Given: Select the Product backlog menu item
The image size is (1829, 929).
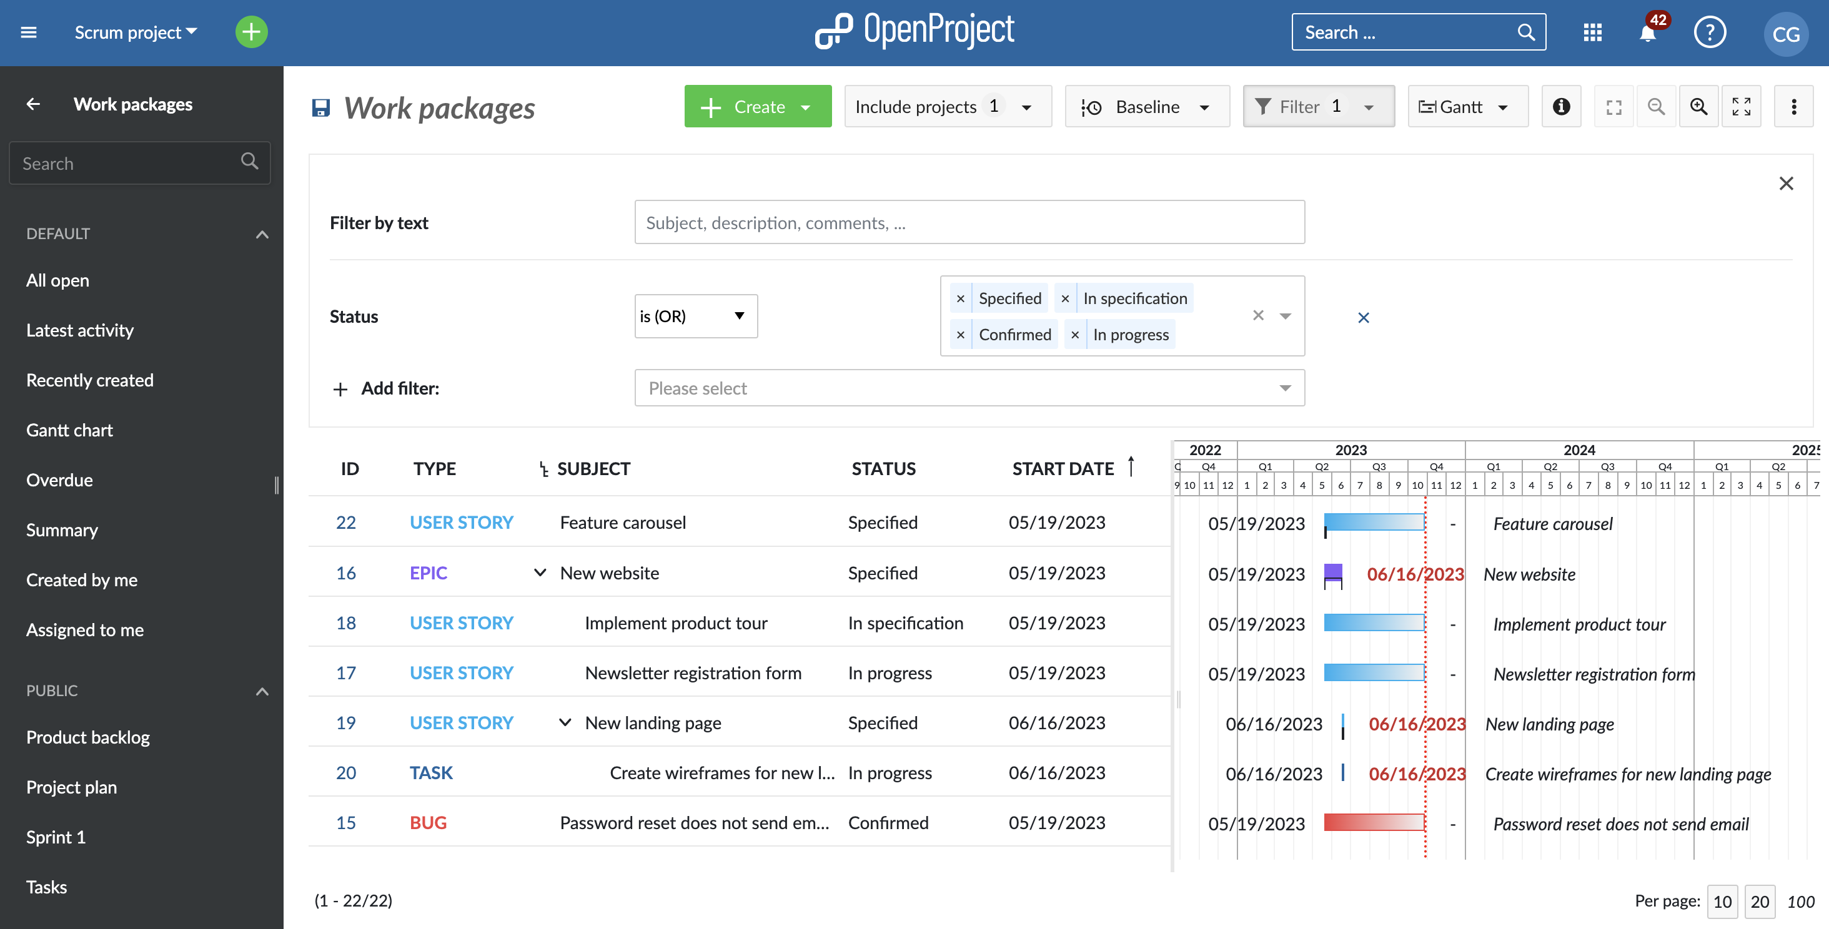Looking at the screenshot, I should tap(87, 736).
